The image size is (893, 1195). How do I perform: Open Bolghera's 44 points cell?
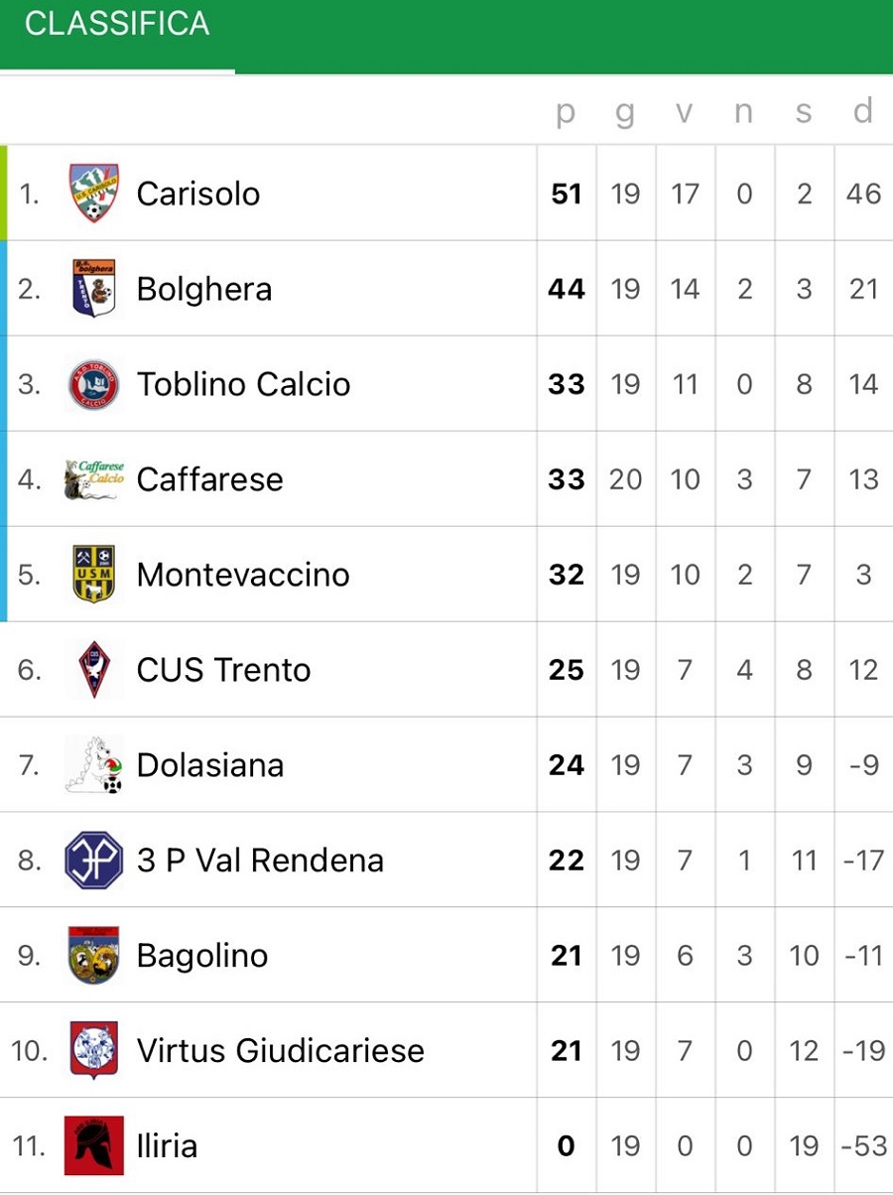tap(567, 289)
